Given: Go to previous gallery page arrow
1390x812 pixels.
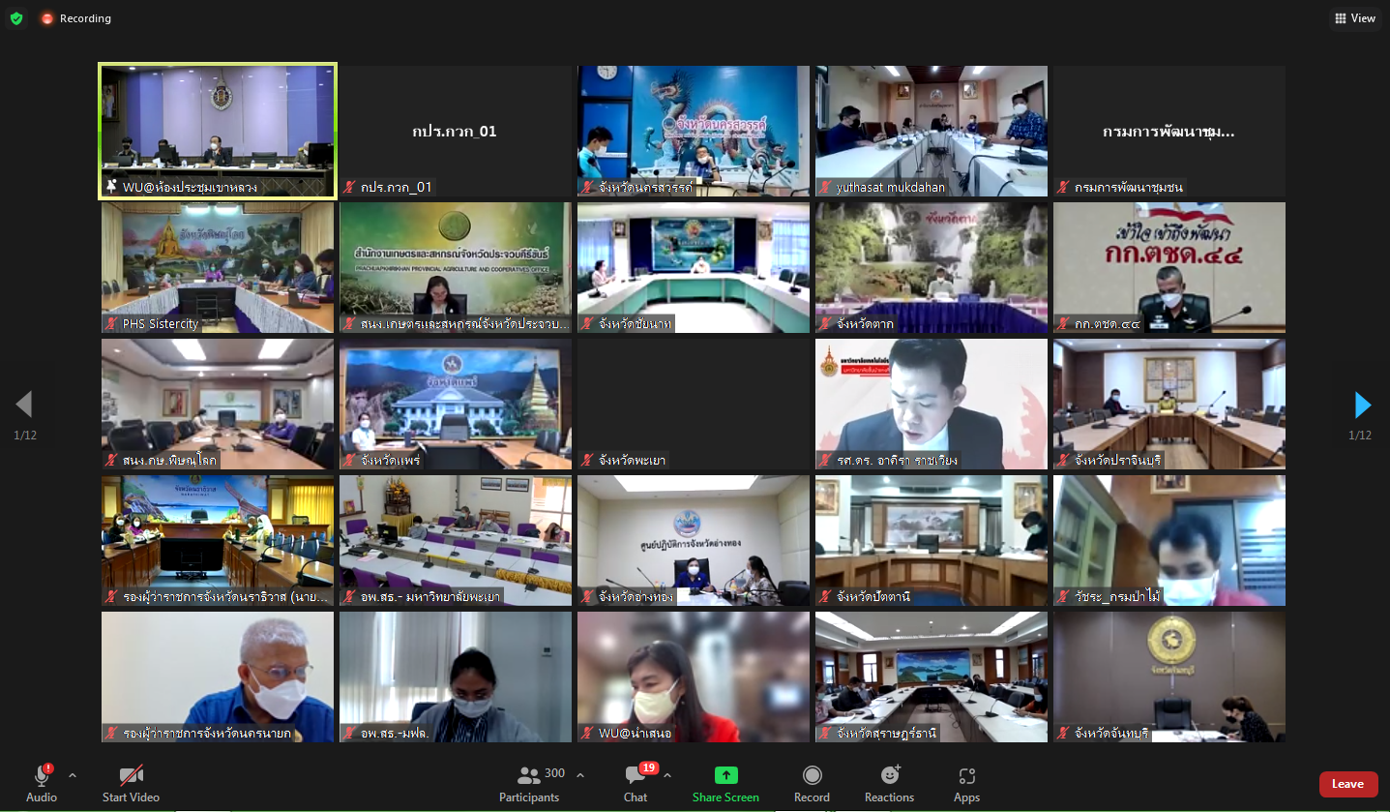Looking at the screenshot, I should [x=24, y=405].
